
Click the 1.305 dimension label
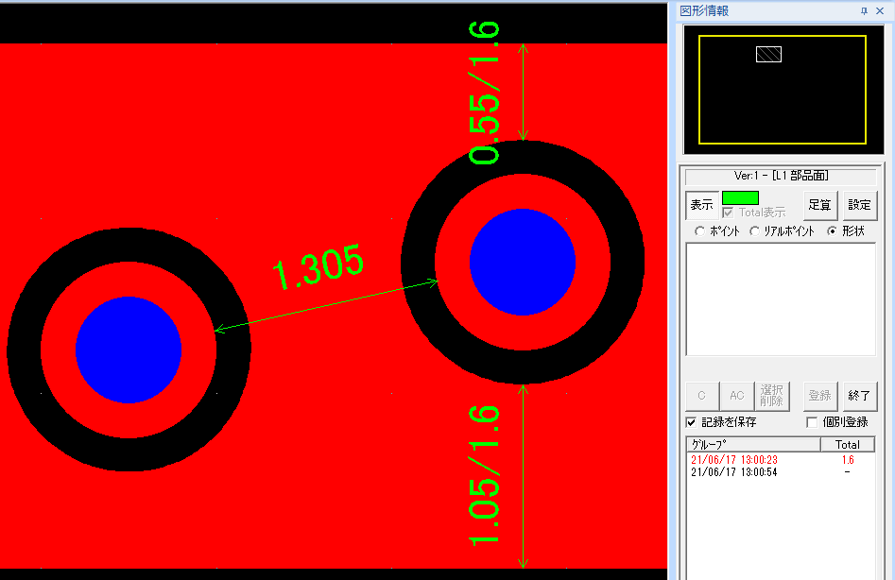[x=318, y=266]
